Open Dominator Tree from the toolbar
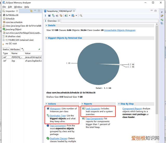 point(53,16)
